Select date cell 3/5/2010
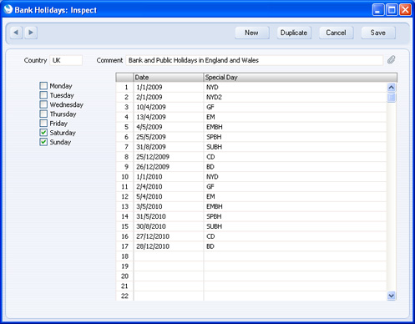Screen dimensions: 415x324 (x=169, y=206)
